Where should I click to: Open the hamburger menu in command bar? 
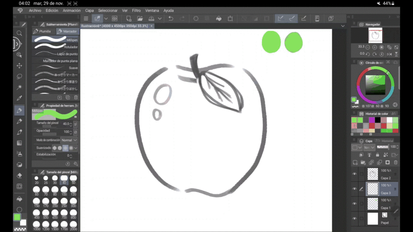tap(86, 18)
